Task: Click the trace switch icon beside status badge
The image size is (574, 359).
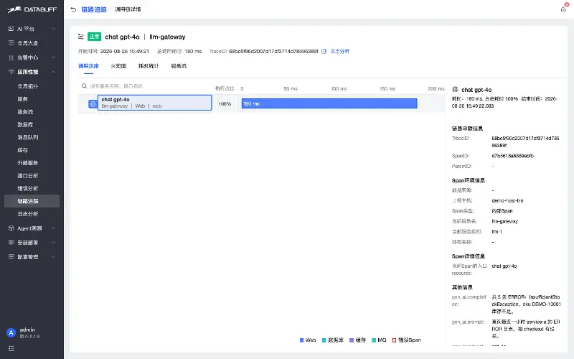Action: [81, 37]
